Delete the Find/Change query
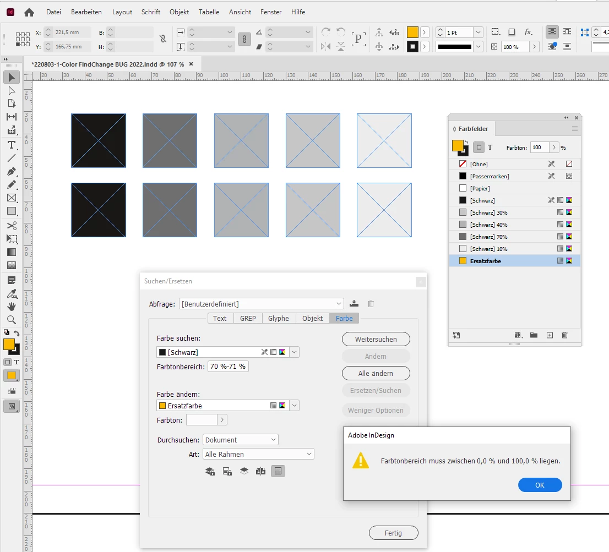Screen dimensions: 609x552 click(x=371, y=304)
